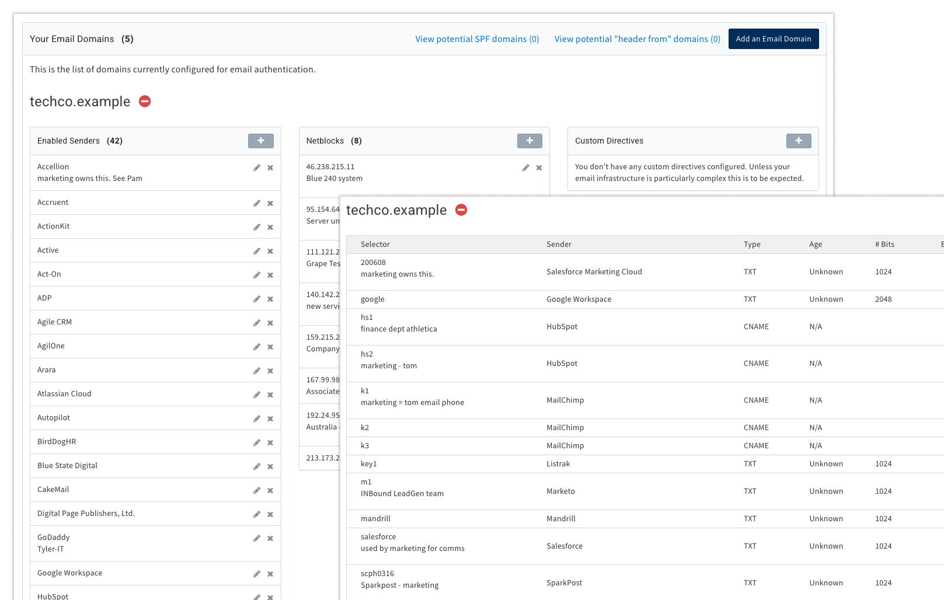Screen dimensions: 944x600
Task: Edit the Agile CRM sender
Action: [x=257, y=323]
